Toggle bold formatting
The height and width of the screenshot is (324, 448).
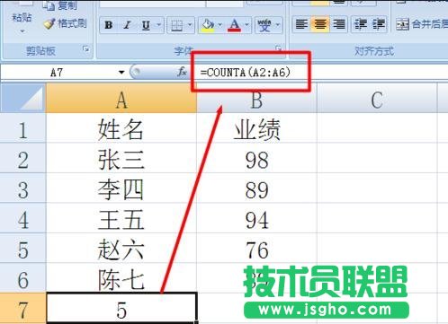109,25
